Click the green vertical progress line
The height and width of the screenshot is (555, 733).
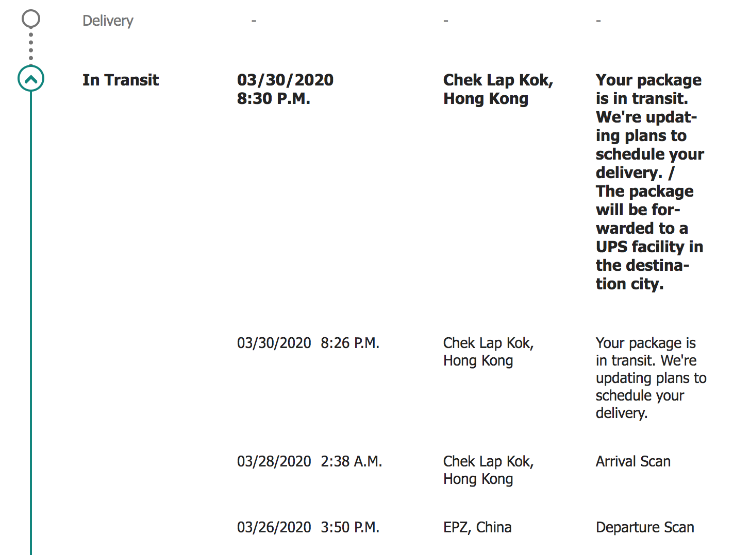point(31,323)
